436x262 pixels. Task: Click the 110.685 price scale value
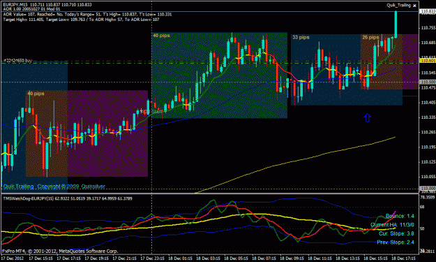pos(428,43)
